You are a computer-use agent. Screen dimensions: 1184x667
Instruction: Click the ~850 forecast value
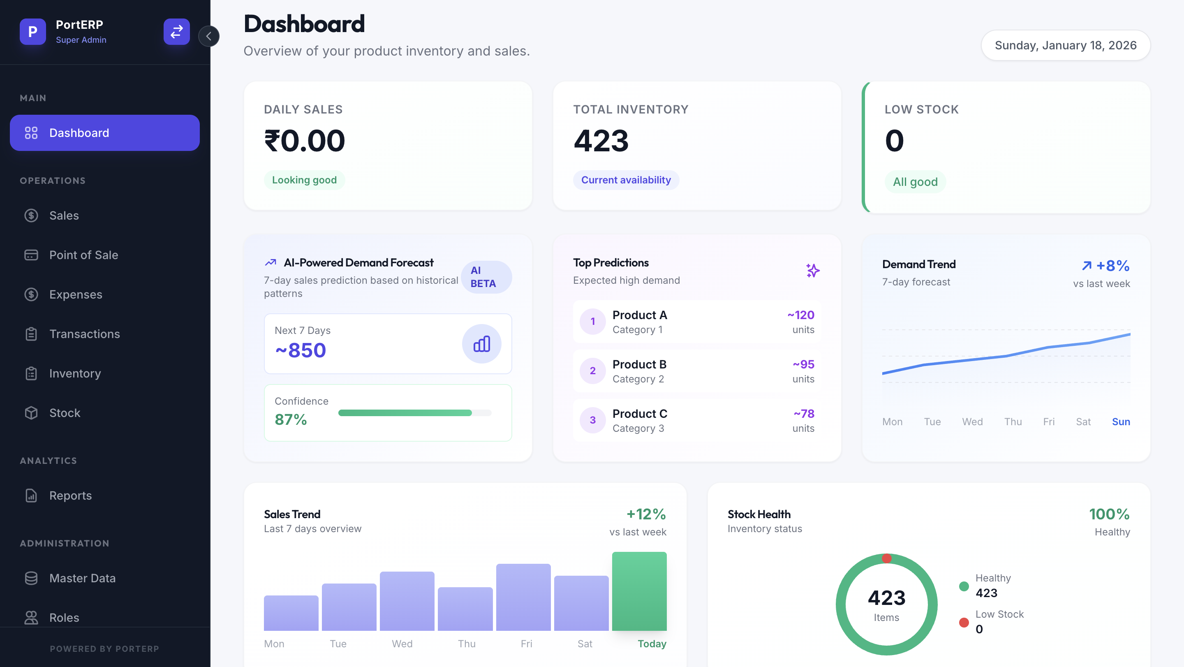[301, 351]
